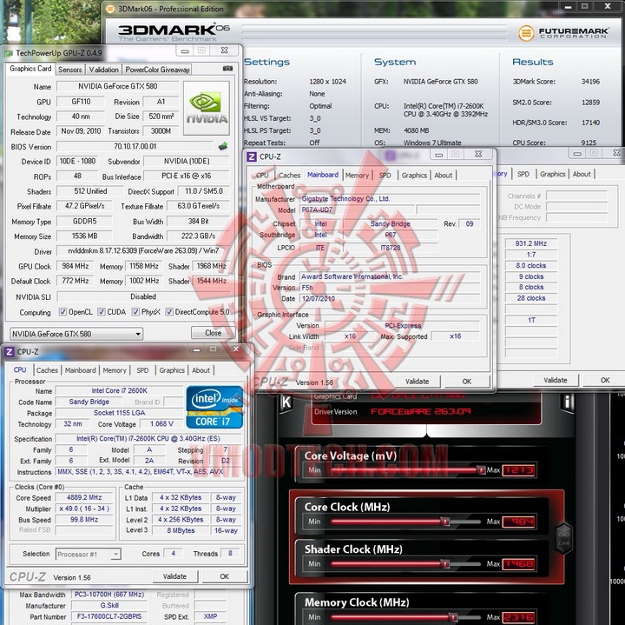Toggle the DirectCompute 5.0 checkbox
The image size is (625, 625).
pos(169,312)
